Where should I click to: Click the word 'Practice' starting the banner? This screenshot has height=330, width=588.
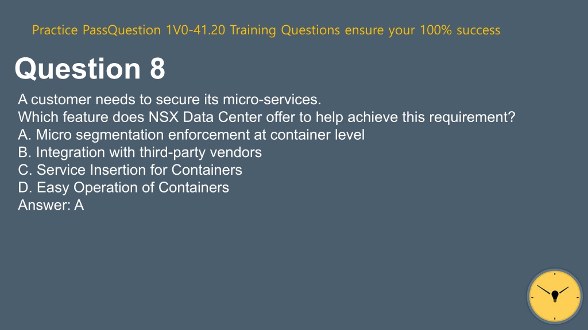(x=55, y=30)
